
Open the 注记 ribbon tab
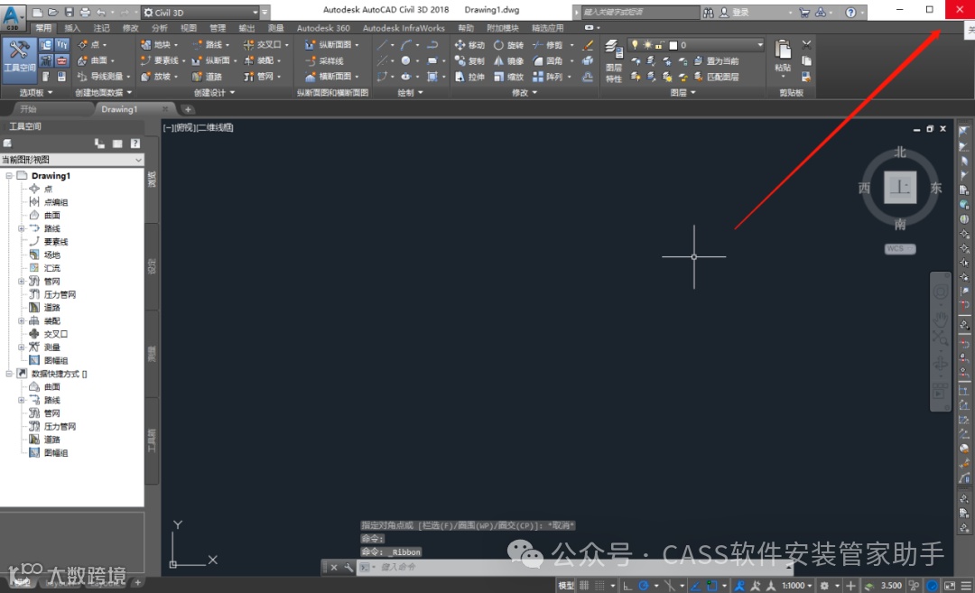pos(101,28)
